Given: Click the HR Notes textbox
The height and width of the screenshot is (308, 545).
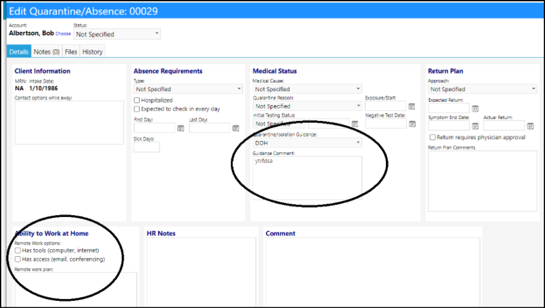Looking at the screenshot, I should (x=201, y=272).
